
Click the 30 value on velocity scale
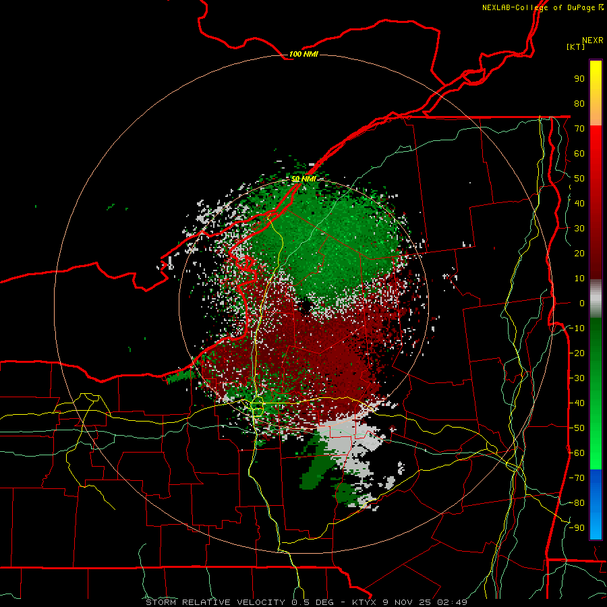pos(579,229)
